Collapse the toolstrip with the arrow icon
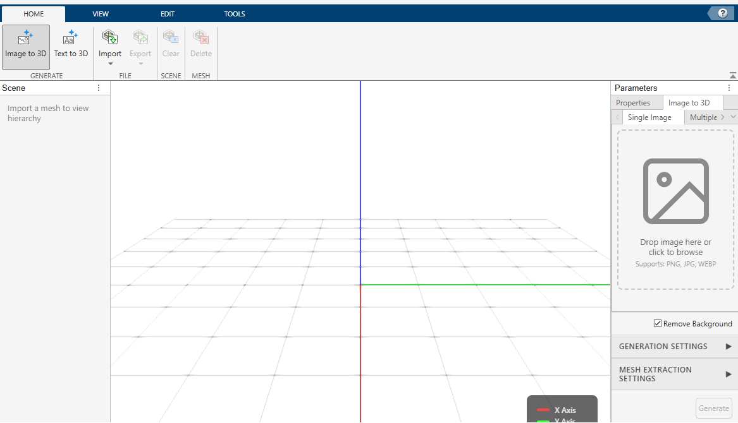This screenshot has width=738, height=423. coord(733,75)
